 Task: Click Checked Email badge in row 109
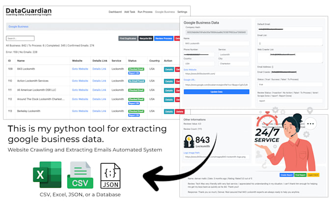tap(136, 69)
